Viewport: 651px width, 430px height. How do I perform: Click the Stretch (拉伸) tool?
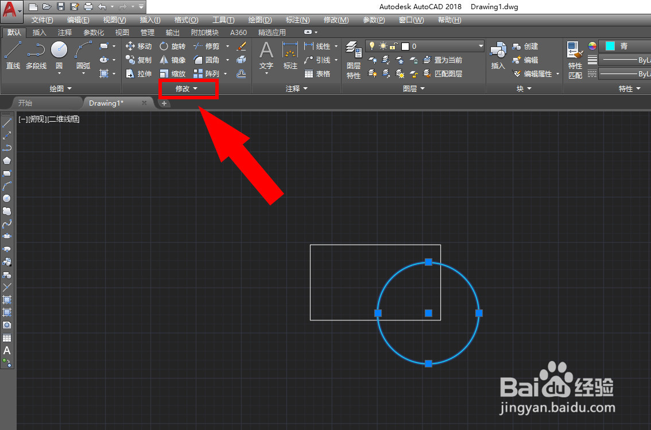139,73
